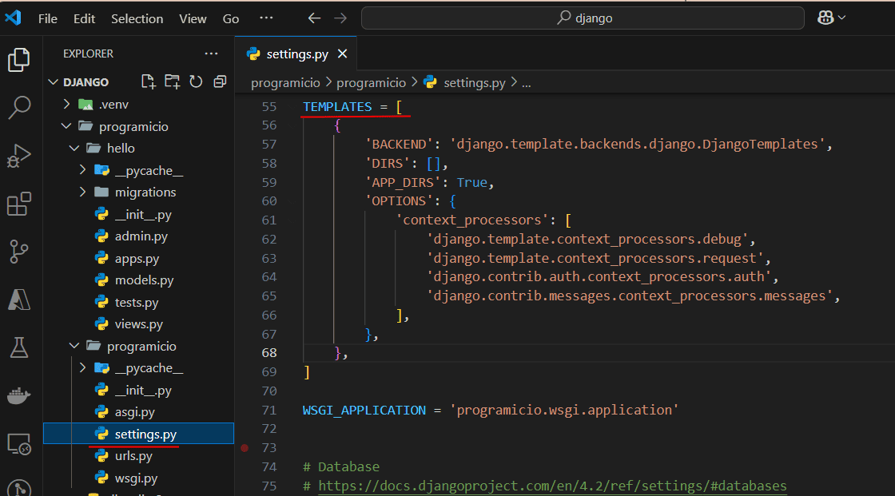Go forward using the right arrow
Viewport: 895px width, 496px height.
pos(340,18)
